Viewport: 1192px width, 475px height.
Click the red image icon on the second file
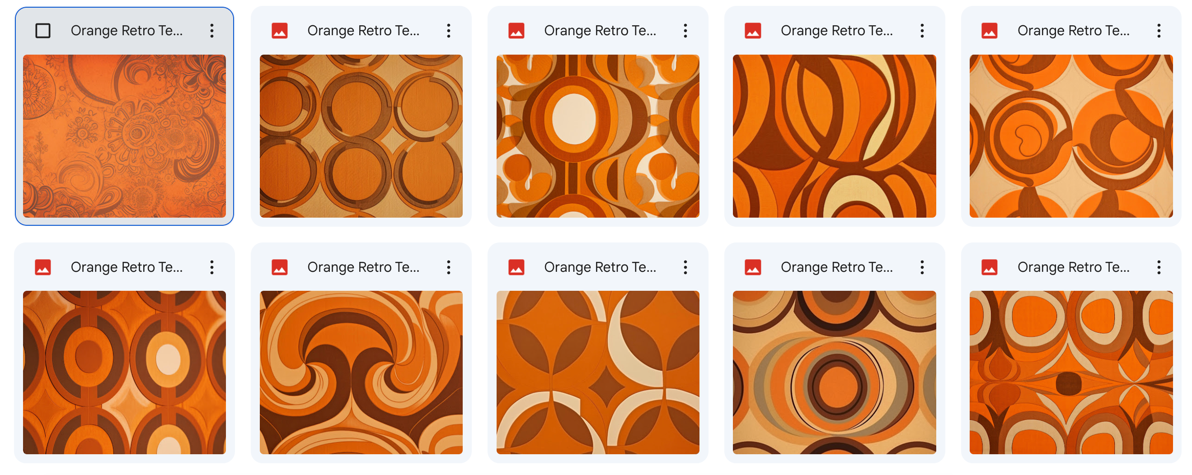pyautogui.click(x=280, y=30)
